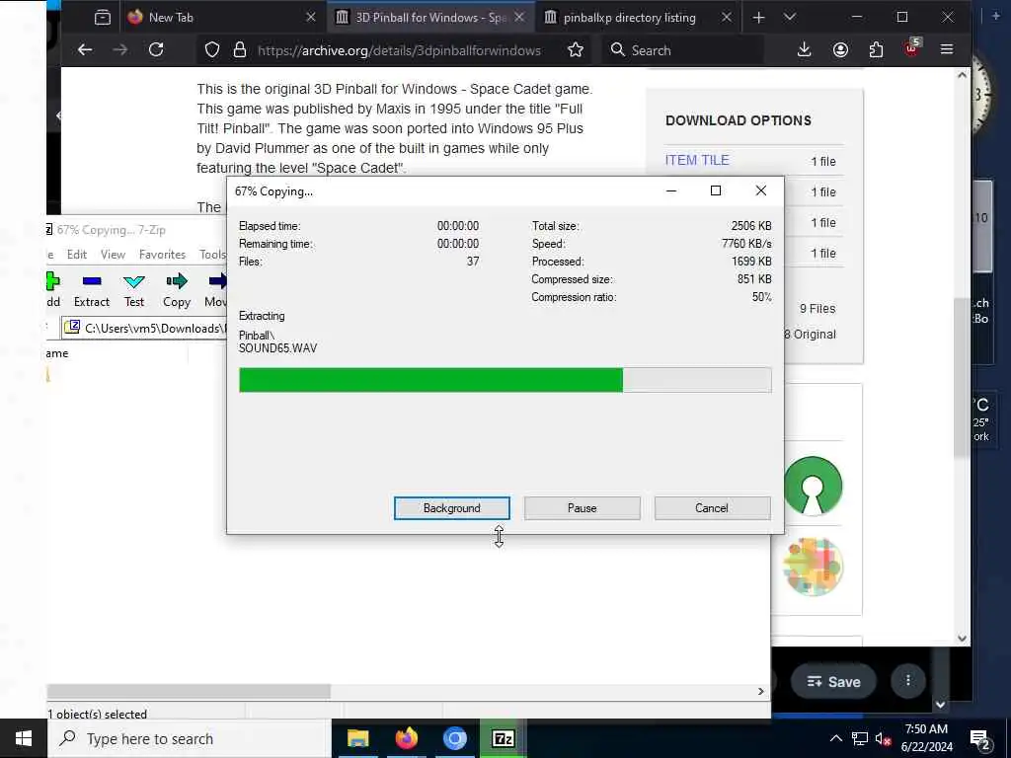1011x758 pixels.
Task: Click the Save button at bottom right
Action: tap(834, 681)
